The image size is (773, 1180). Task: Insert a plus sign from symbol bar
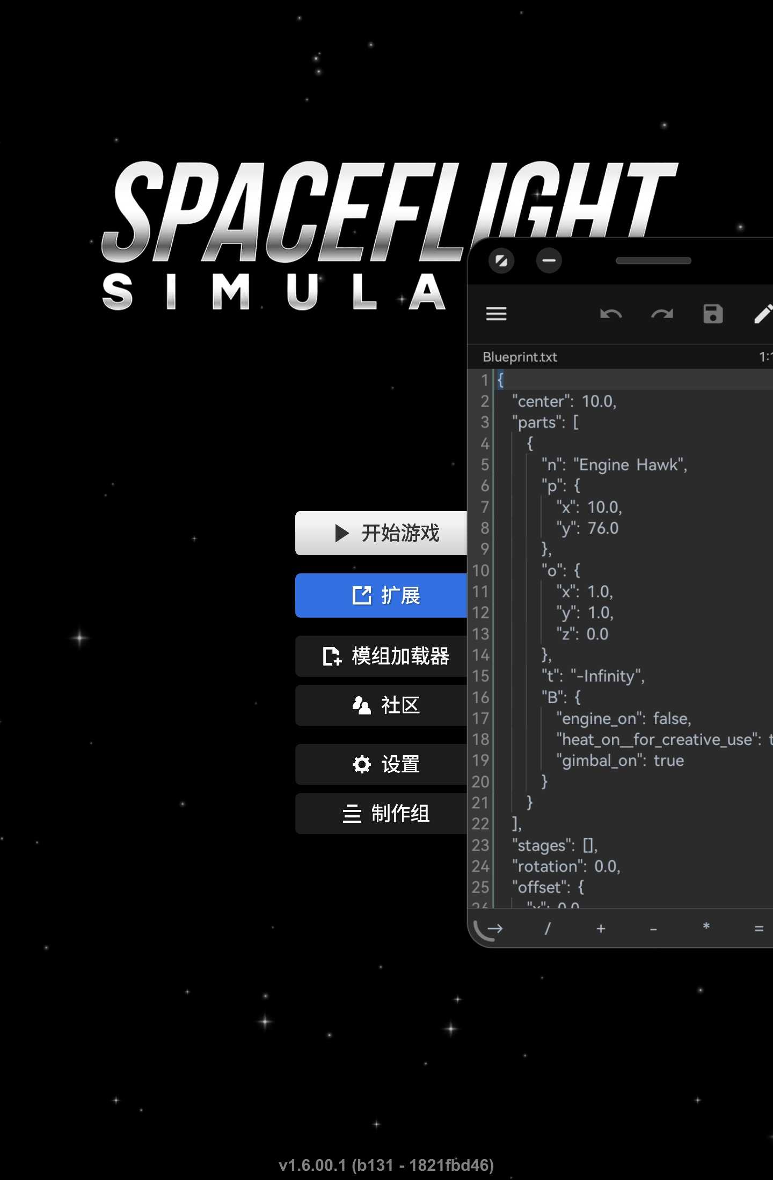601,928
